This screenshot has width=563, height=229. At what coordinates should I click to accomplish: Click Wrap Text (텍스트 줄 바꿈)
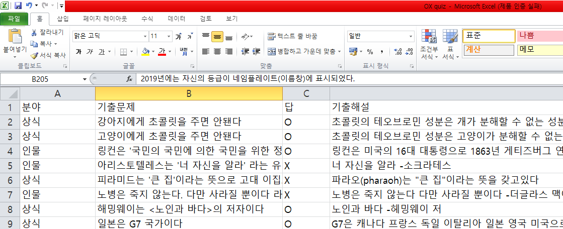click(293, 37)
